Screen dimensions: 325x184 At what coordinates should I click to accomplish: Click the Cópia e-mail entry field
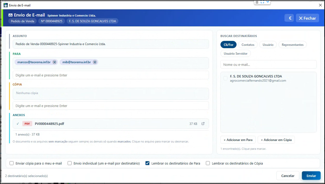[x=111, y=106]
